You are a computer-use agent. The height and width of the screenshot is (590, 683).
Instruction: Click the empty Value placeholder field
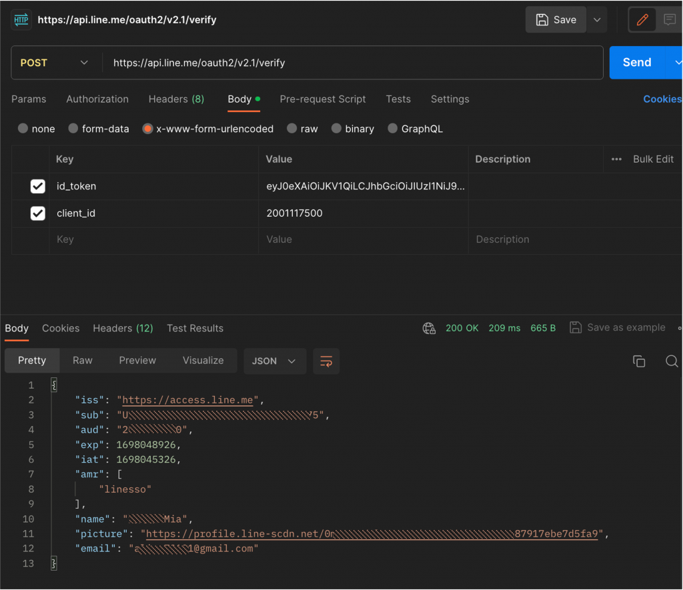(364, 239)
